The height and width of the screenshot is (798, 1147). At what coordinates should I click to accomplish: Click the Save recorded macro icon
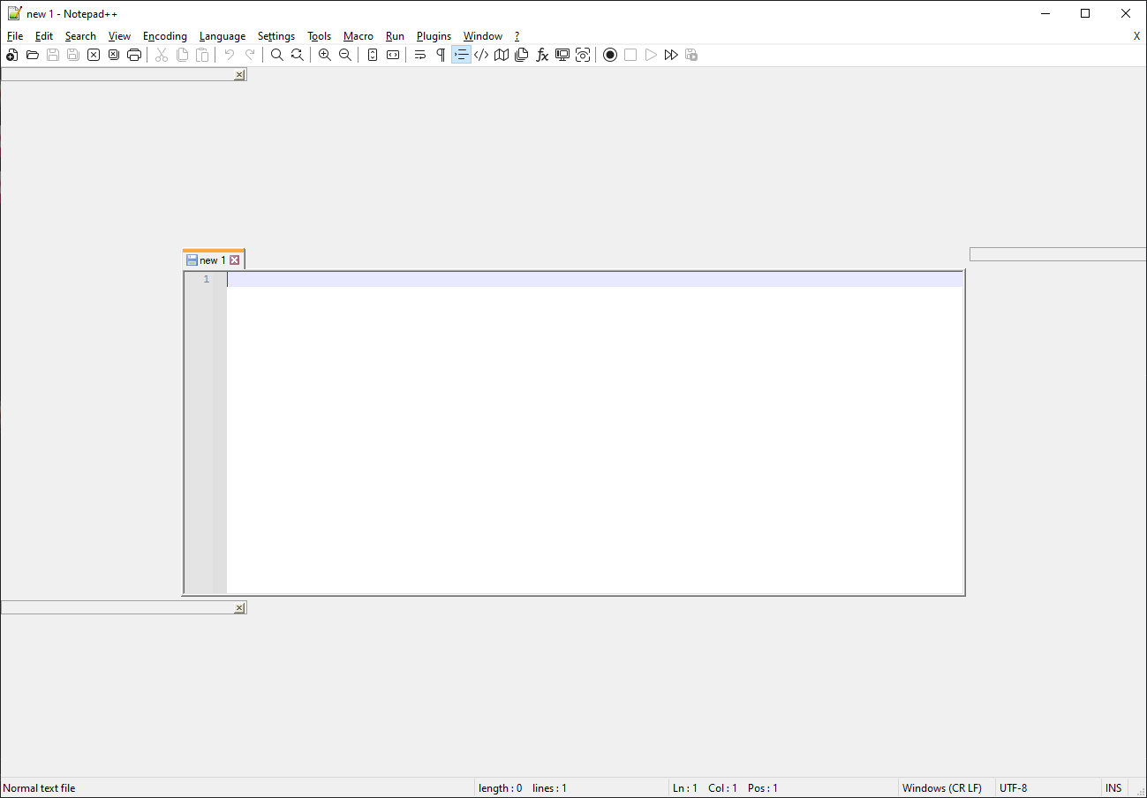point(691,55)
